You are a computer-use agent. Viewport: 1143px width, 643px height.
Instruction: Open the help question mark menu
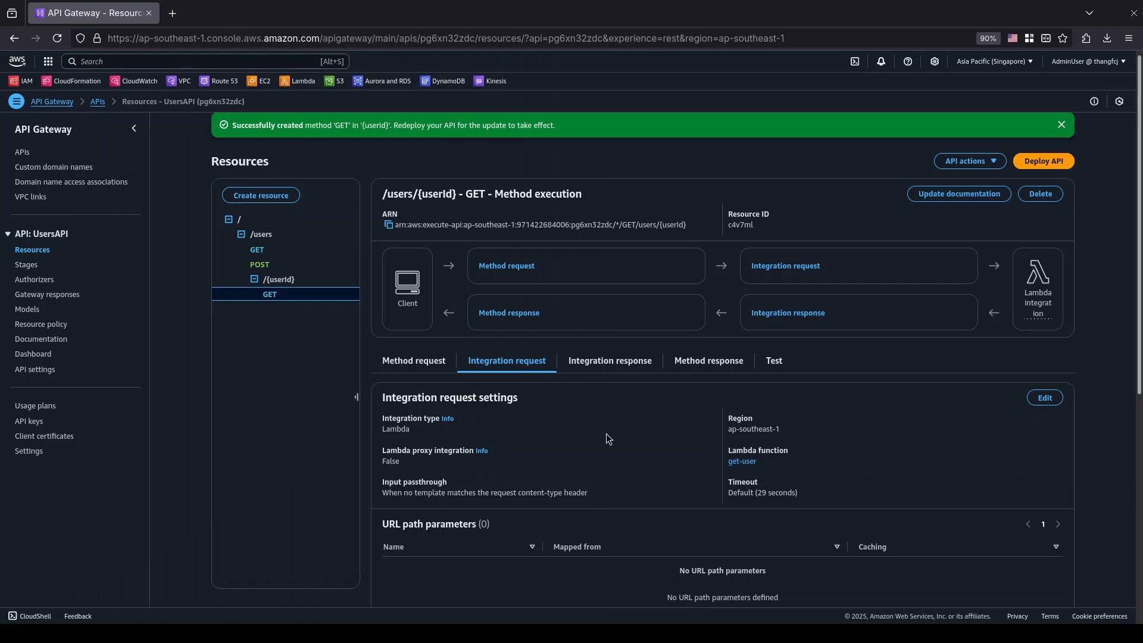click(908, 61)
